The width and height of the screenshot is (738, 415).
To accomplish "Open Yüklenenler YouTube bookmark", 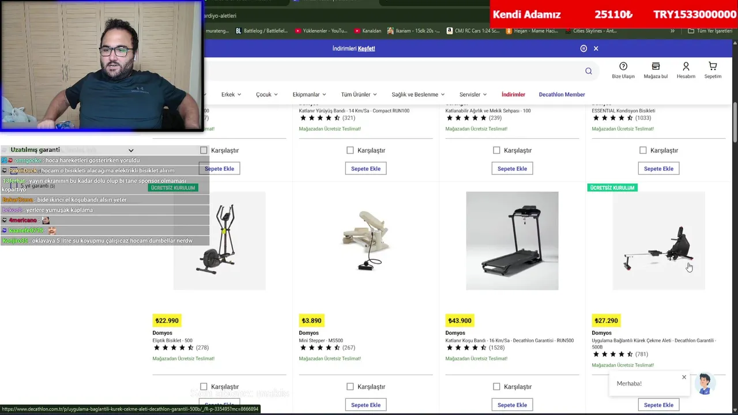I will [321, 31].
